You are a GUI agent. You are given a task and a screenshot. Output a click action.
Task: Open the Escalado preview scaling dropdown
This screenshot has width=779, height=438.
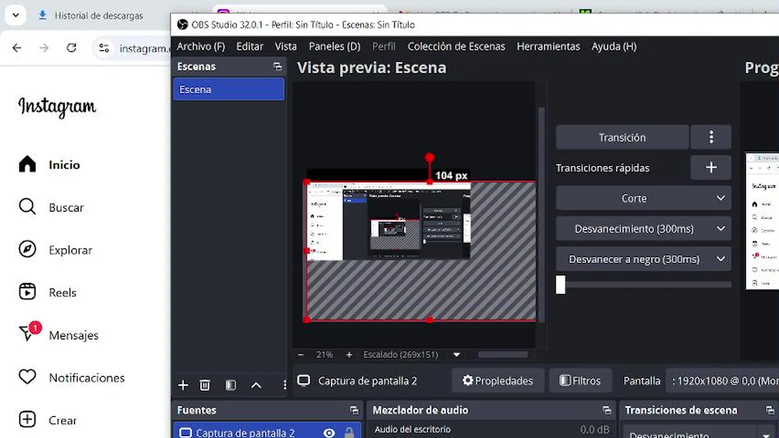pos(456,355)
